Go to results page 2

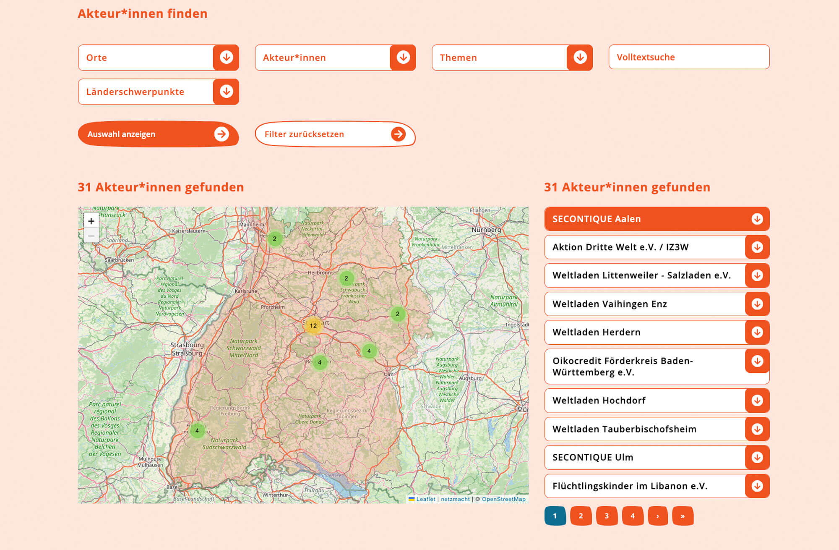click(581, 516)
